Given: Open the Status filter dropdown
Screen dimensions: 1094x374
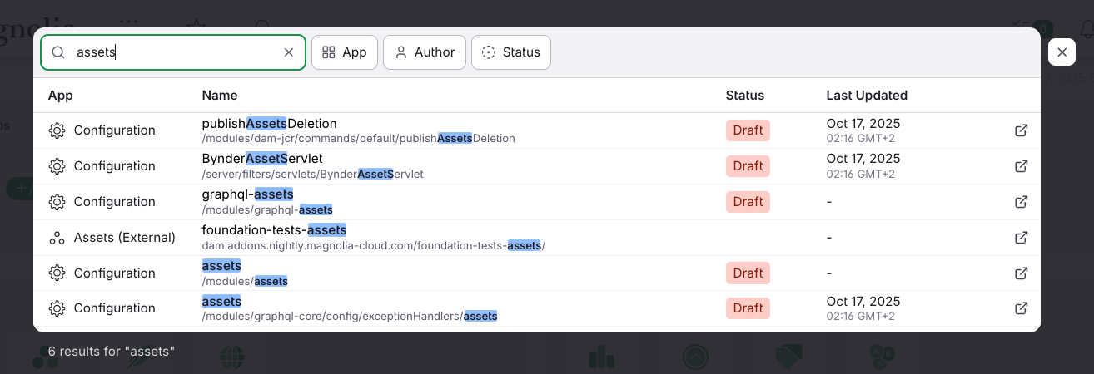Looking at the screenshot, I should (x=511, y=52).
